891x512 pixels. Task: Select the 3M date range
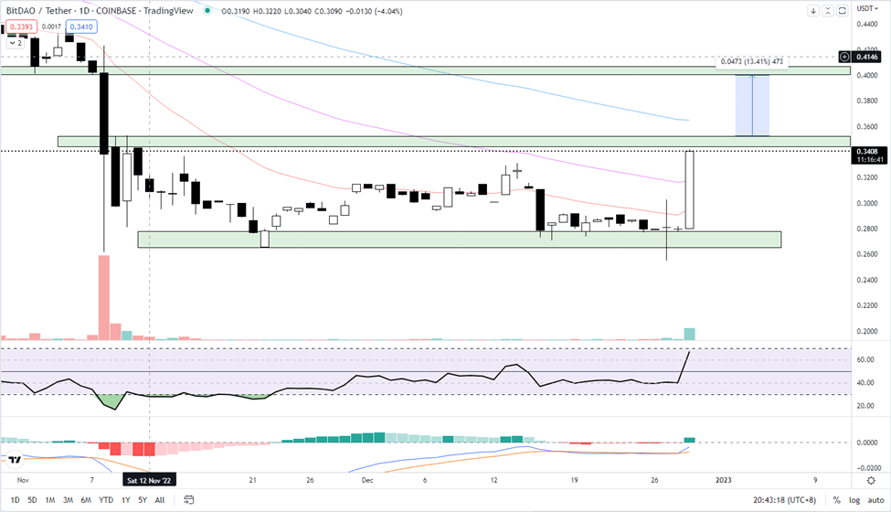point(68,500)
